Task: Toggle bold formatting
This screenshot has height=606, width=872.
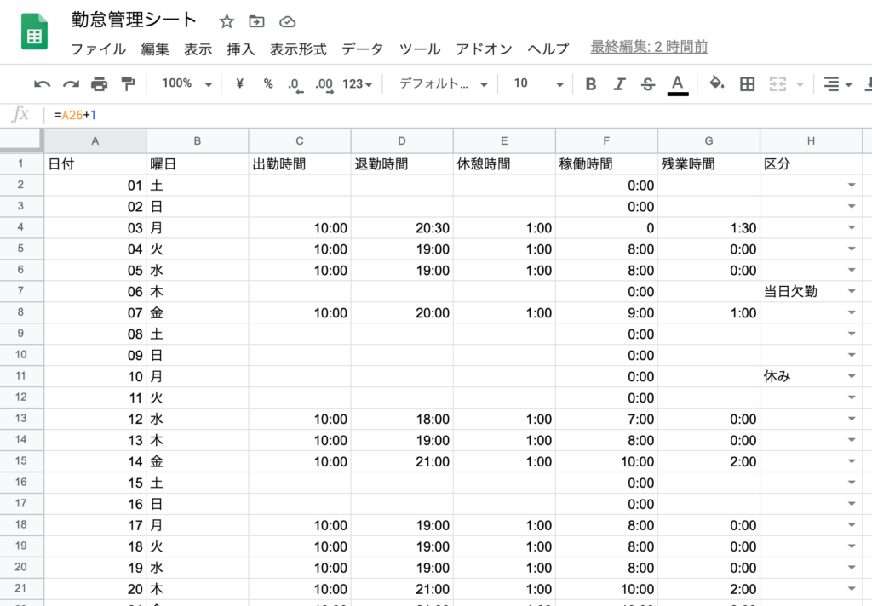Action: pyautogui.click(x=591, y=84)
